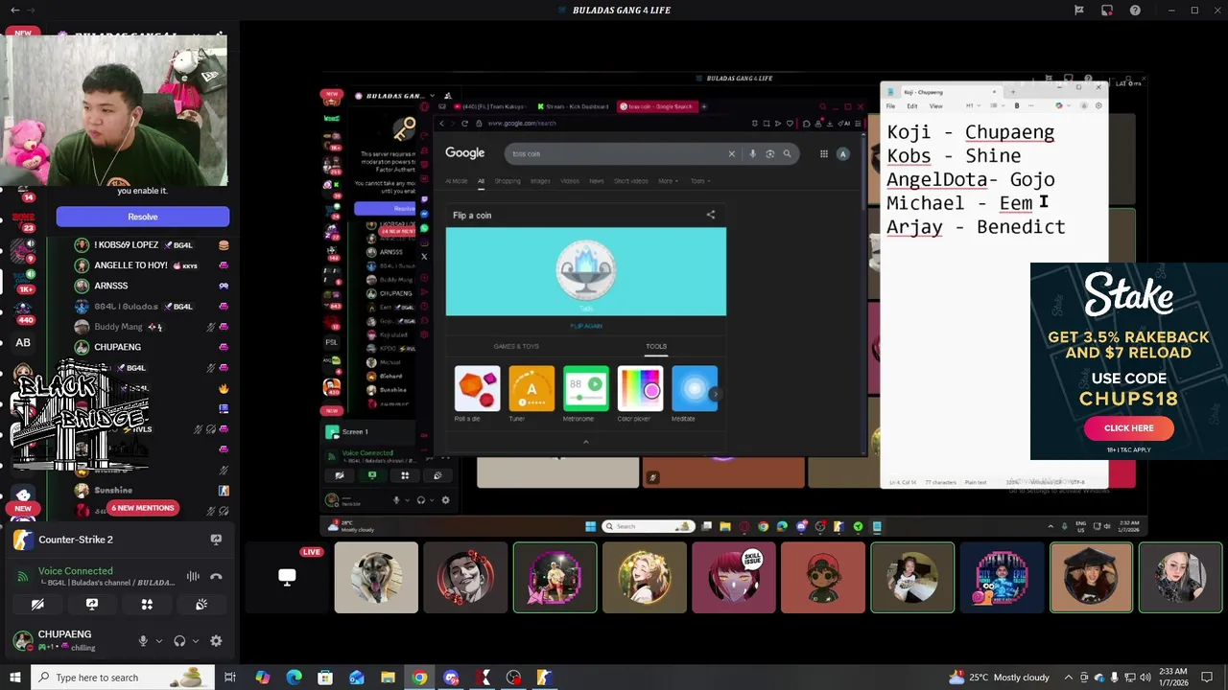Select Shopping tab in shared Google results
Viewport: 1228px width, 690px height.
click(508, 181)
